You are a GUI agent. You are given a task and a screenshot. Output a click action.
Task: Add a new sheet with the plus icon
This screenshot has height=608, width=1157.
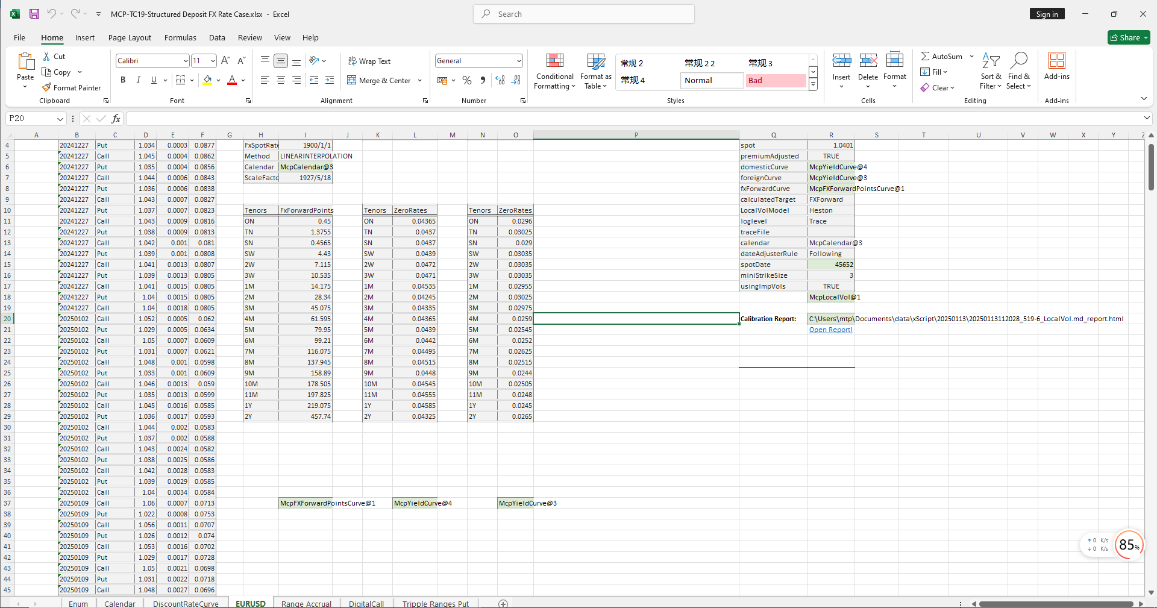(x=503, y=603)
